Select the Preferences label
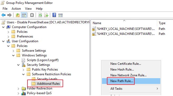This screenshot has height=96, width=173. click(25, 36)
